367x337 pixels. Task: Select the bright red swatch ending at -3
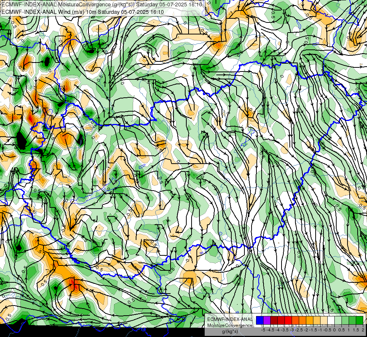[288, 321]
